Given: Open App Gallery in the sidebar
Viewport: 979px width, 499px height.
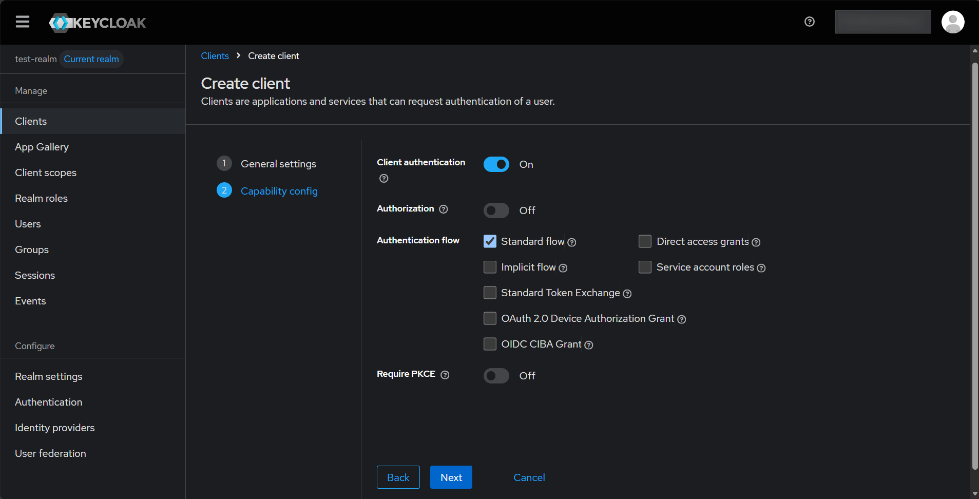Looking at the screenshot, I should point(93,147).
